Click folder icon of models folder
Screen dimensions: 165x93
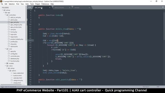tap(7, 63)
